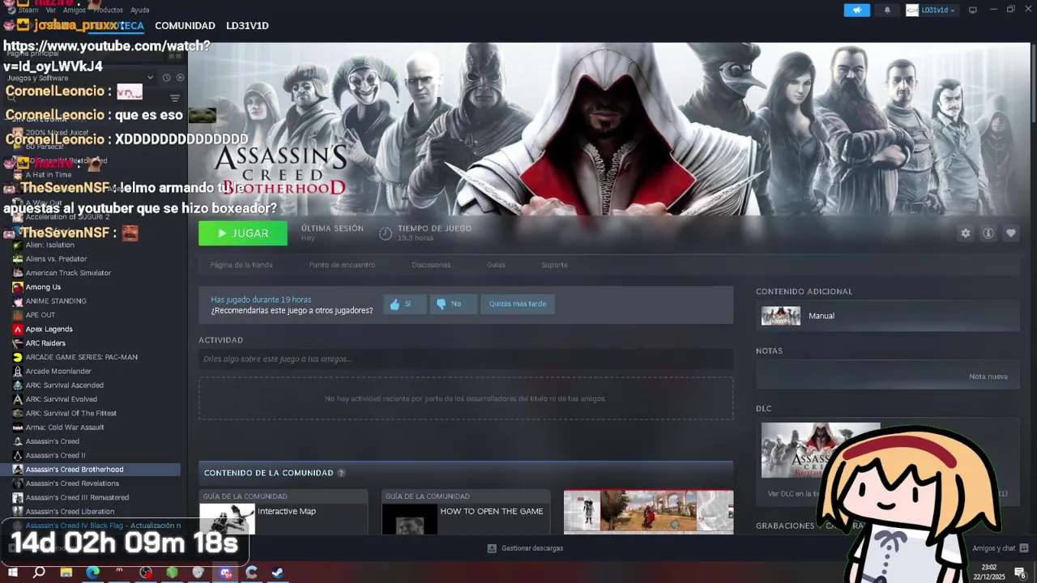
Task: Click the Steam taskbar icon
Action: click(277, 572)
